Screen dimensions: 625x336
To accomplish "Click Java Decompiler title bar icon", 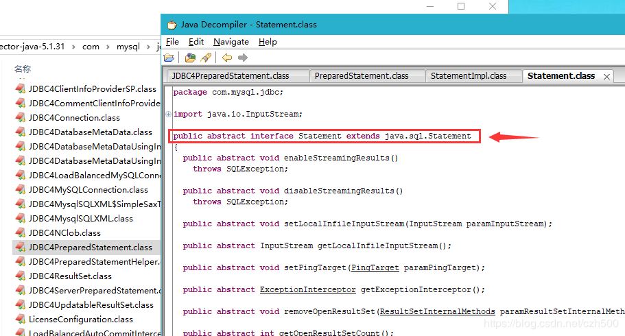I will [172, 25].
